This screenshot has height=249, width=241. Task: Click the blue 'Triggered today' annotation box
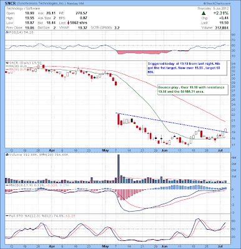[187, 68]
